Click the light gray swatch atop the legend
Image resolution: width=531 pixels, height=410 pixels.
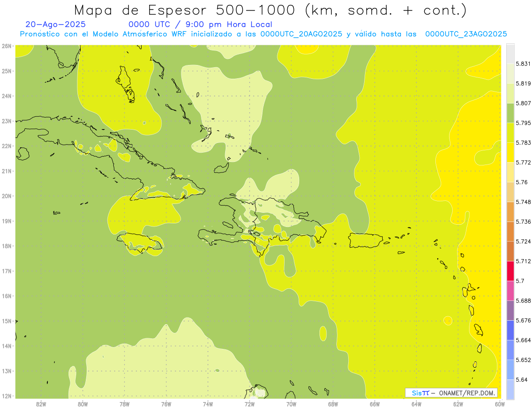coord(510,54)
